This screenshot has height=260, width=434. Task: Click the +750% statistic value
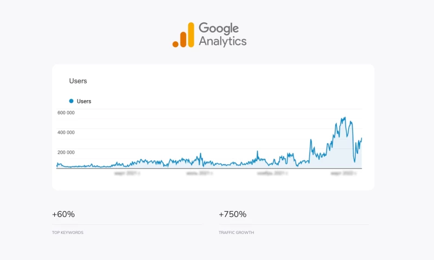(233, 214)
